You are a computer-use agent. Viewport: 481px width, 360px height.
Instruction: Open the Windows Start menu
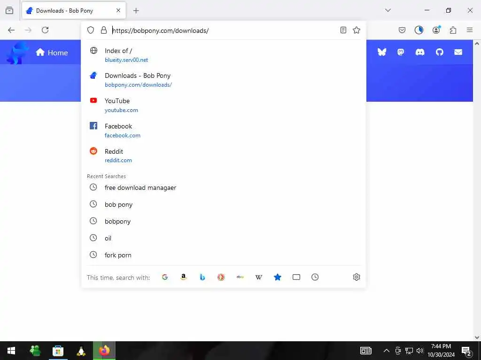point(11,351)
